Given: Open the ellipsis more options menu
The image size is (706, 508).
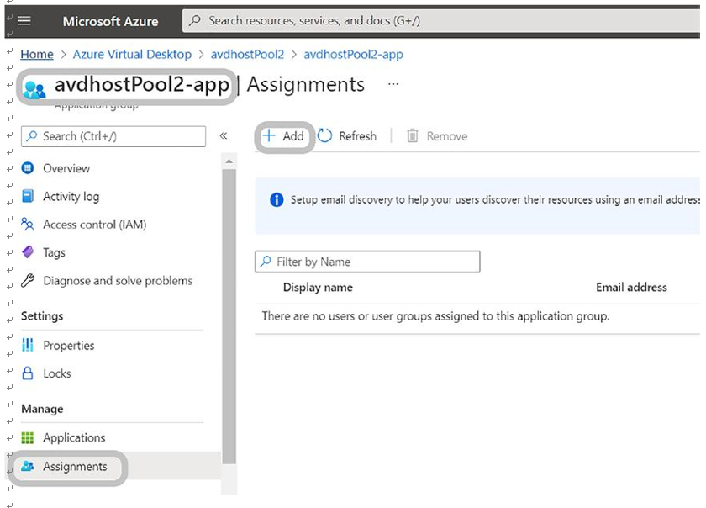Looking at the screenshot, I should pos(393,84).
